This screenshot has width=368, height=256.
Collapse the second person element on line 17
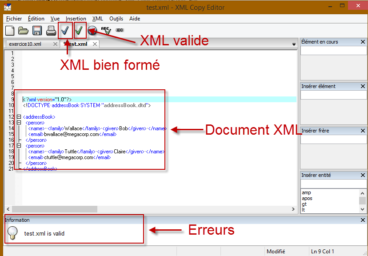click(19, 146)
